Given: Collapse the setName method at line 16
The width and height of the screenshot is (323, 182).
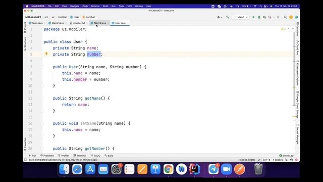Looking at the screenshot, I should click(x=42, y=123).
